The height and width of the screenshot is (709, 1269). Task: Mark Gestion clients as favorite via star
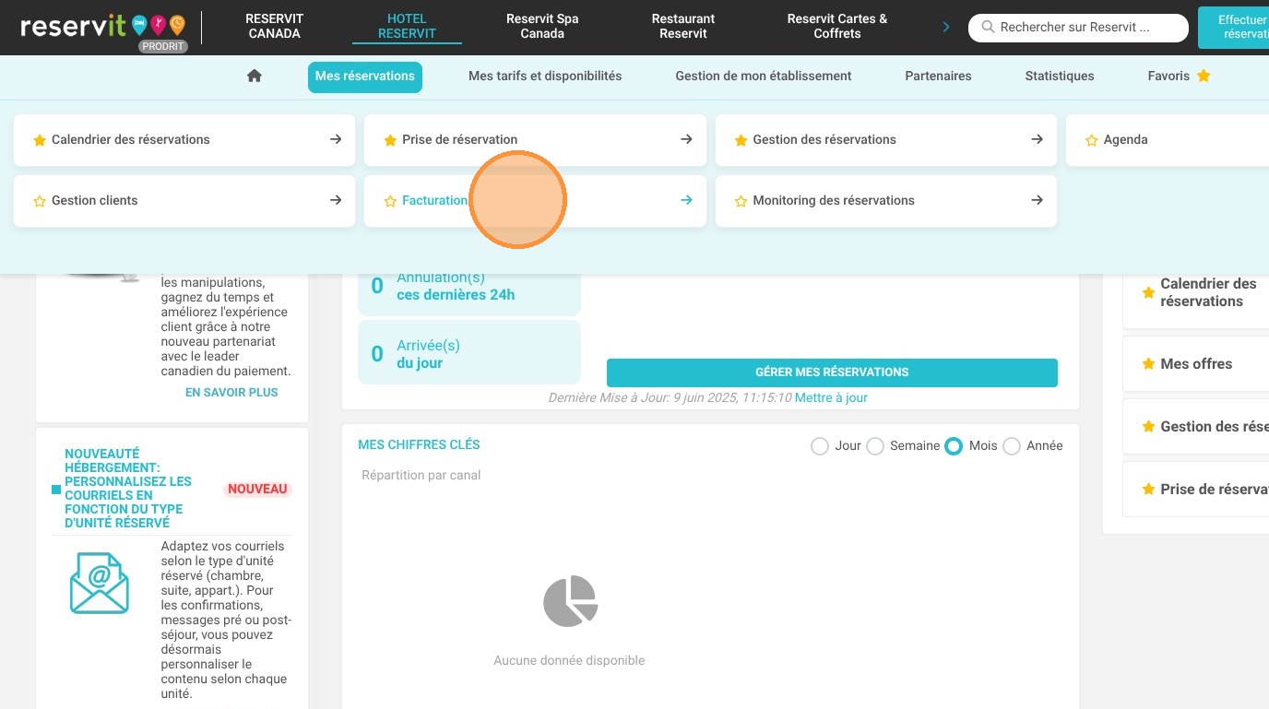coord(40,201)
